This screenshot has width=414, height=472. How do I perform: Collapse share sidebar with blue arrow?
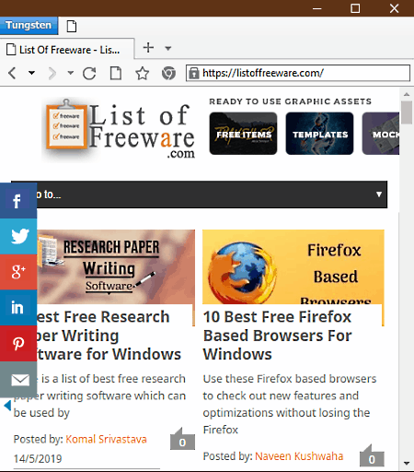[x=7, y=406]
